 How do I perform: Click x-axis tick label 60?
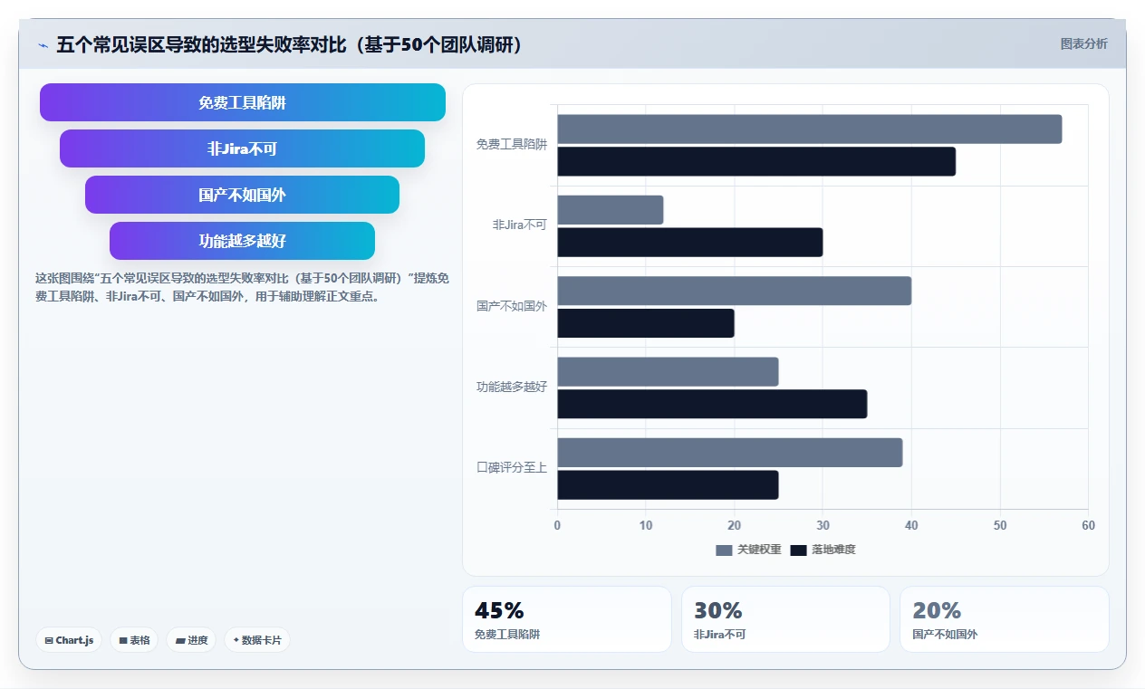[1088, 526]
